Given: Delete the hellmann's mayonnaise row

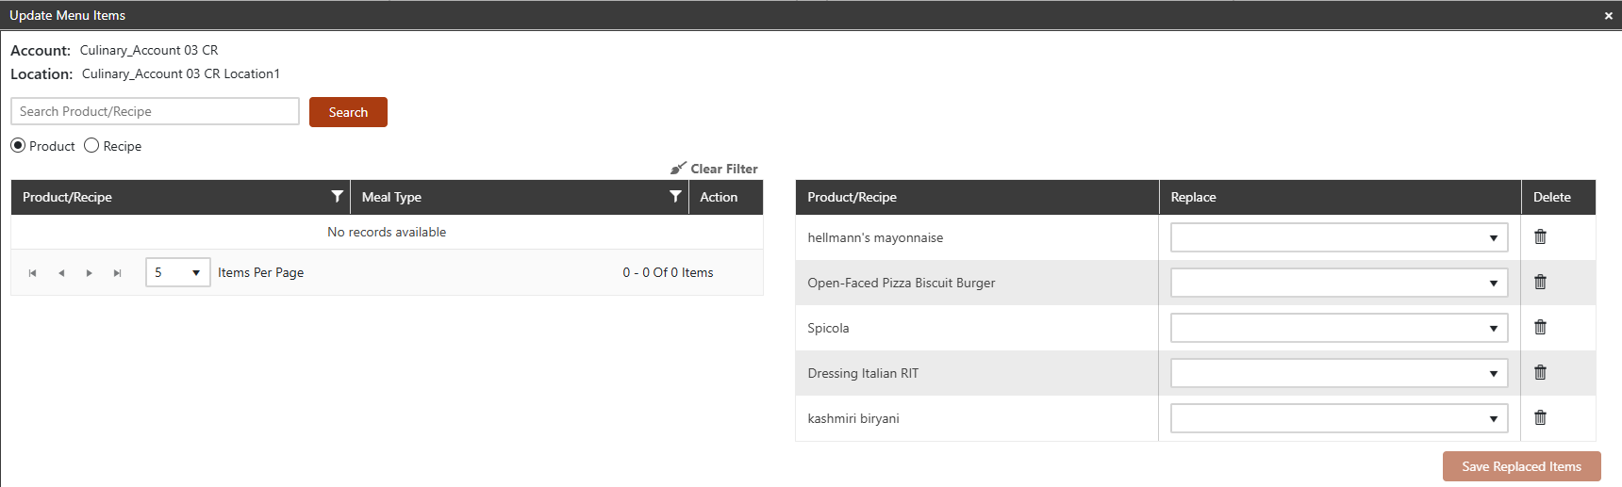Looking at the screenshot, I should (1540, 236).
